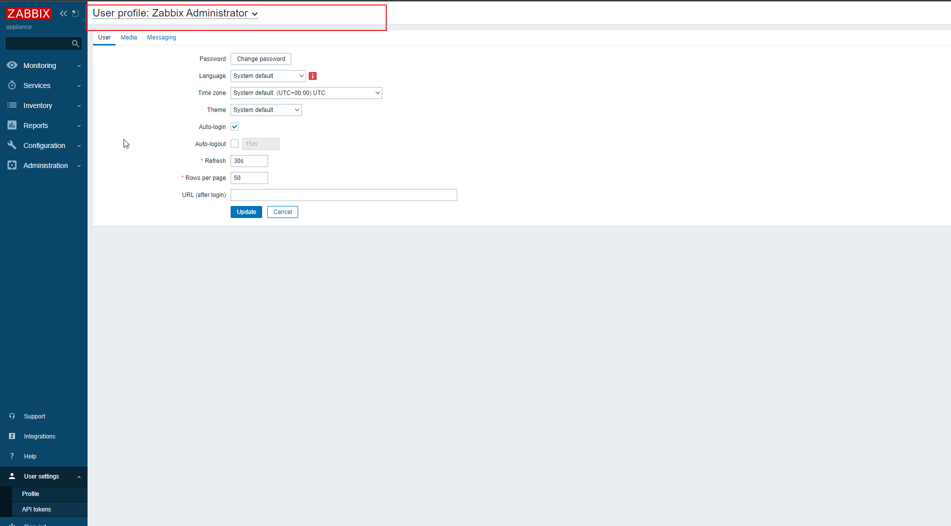Open the Theme dropdown

point(266,110)
